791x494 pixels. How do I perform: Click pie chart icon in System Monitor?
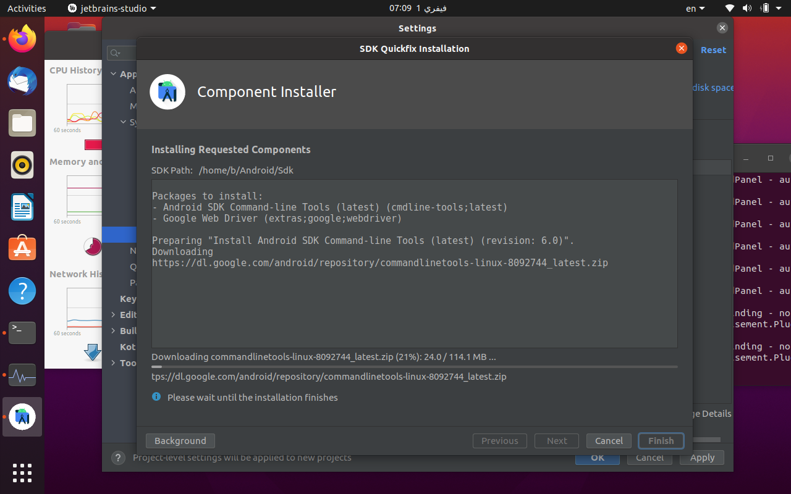click(x=93, y=246)
